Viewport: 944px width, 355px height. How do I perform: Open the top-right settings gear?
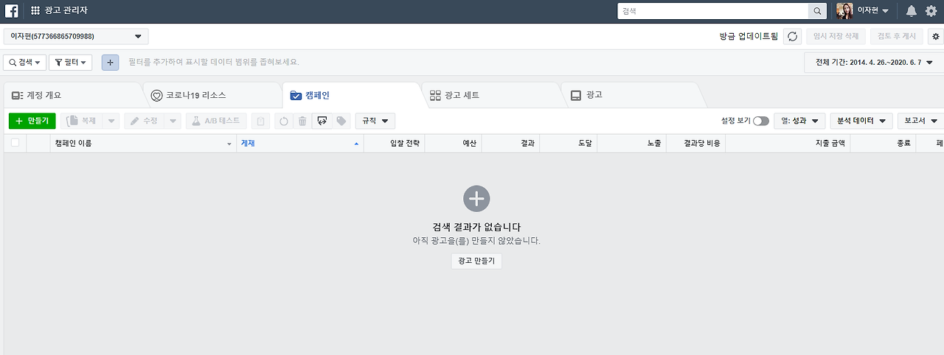pyautogui.click(x=931, y=11)
